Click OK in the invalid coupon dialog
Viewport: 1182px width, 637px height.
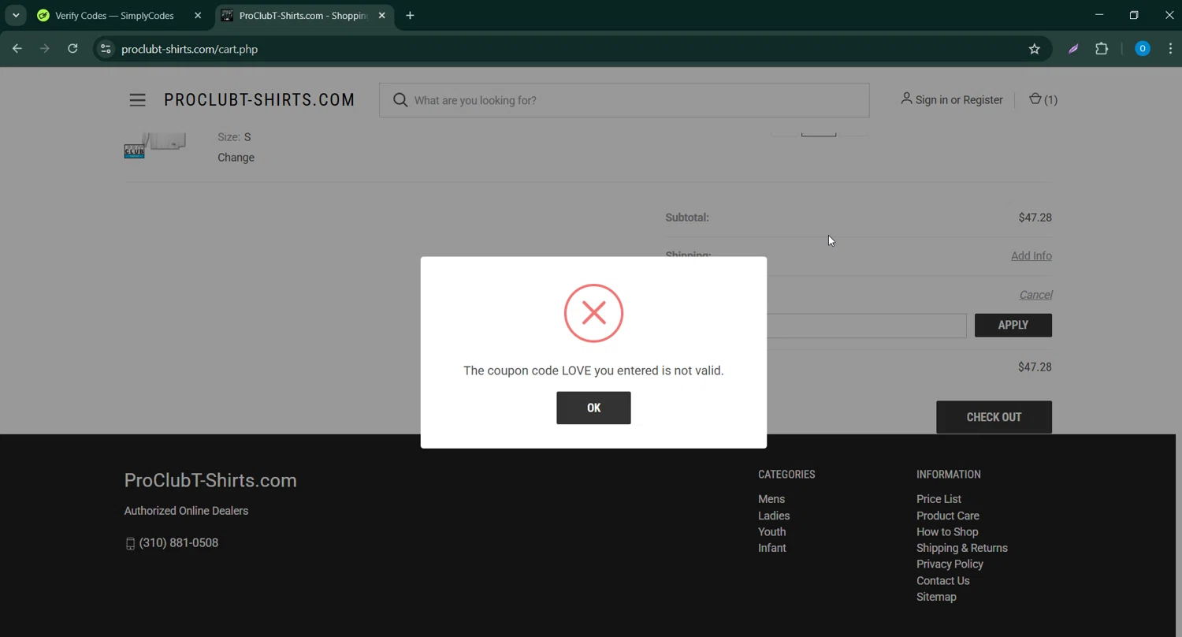pos(593,408)
